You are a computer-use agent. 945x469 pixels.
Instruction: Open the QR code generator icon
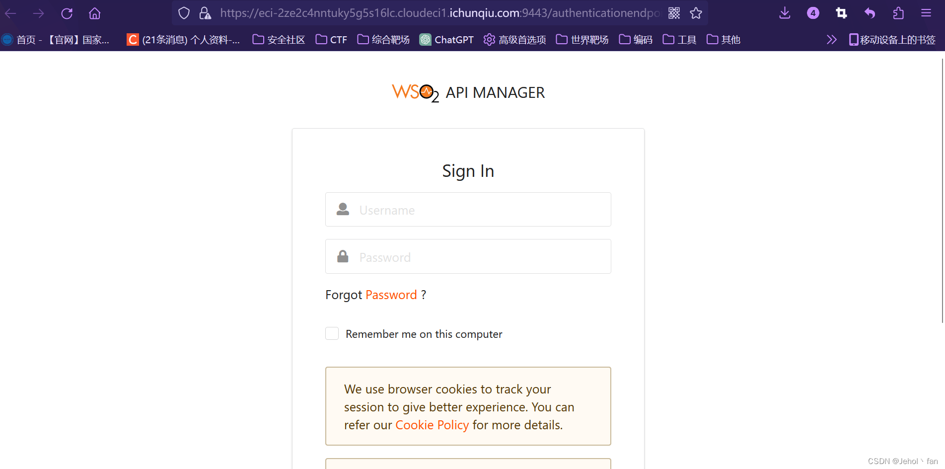point(674,13)
